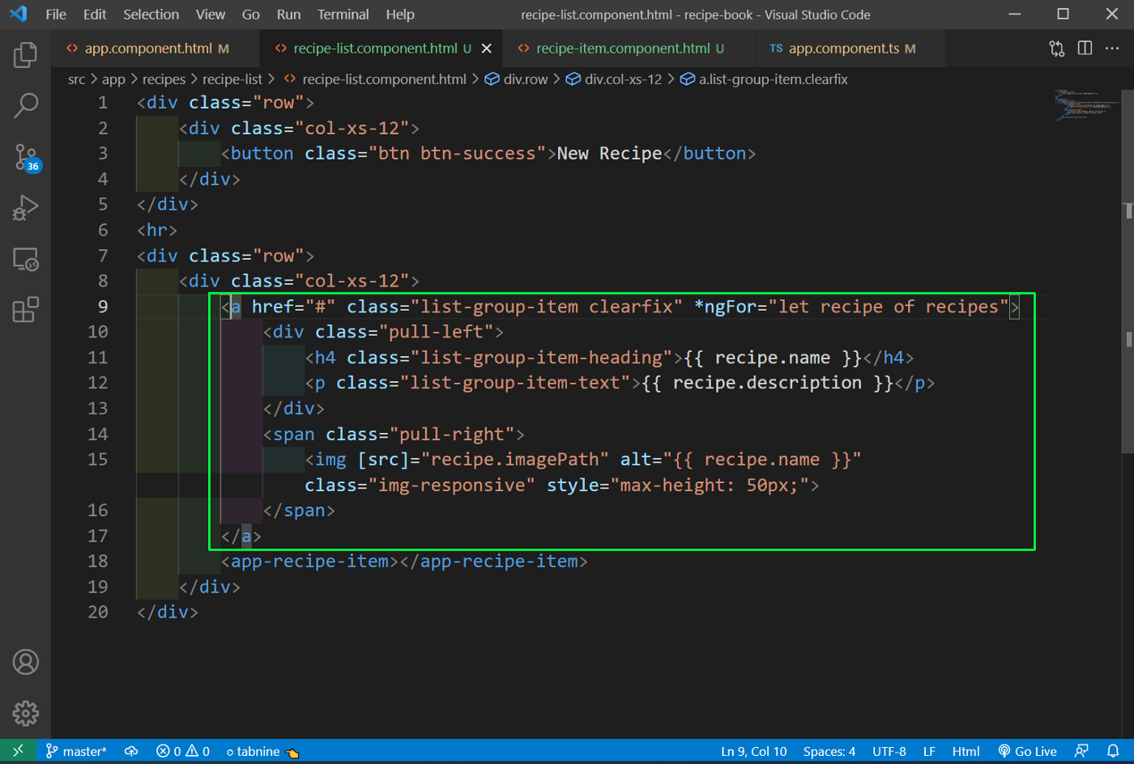Click line number 9 in gutter
The image size is (1134, 764).
tap(103, 307)
